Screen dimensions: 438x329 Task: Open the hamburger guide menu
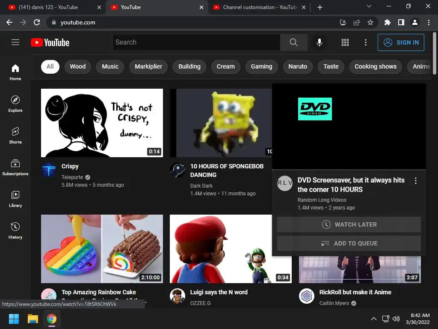[x=15, y=42]
